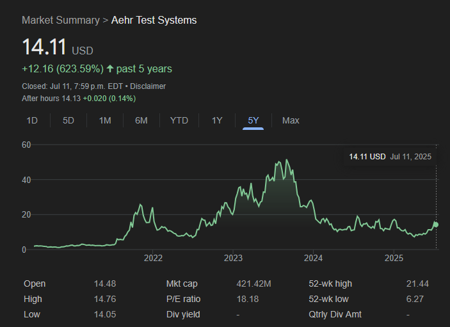
Task: Click the 14.11 USD Jul 11, 2025 tooltip
Action: pyautogui.click(x=390, y=157)
